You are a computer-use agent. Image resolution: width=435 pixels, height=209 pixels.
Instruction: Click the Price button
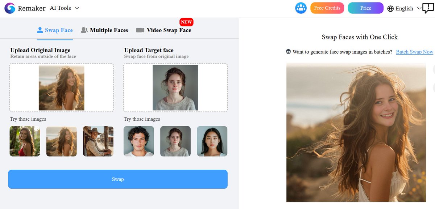pos(365,8)
